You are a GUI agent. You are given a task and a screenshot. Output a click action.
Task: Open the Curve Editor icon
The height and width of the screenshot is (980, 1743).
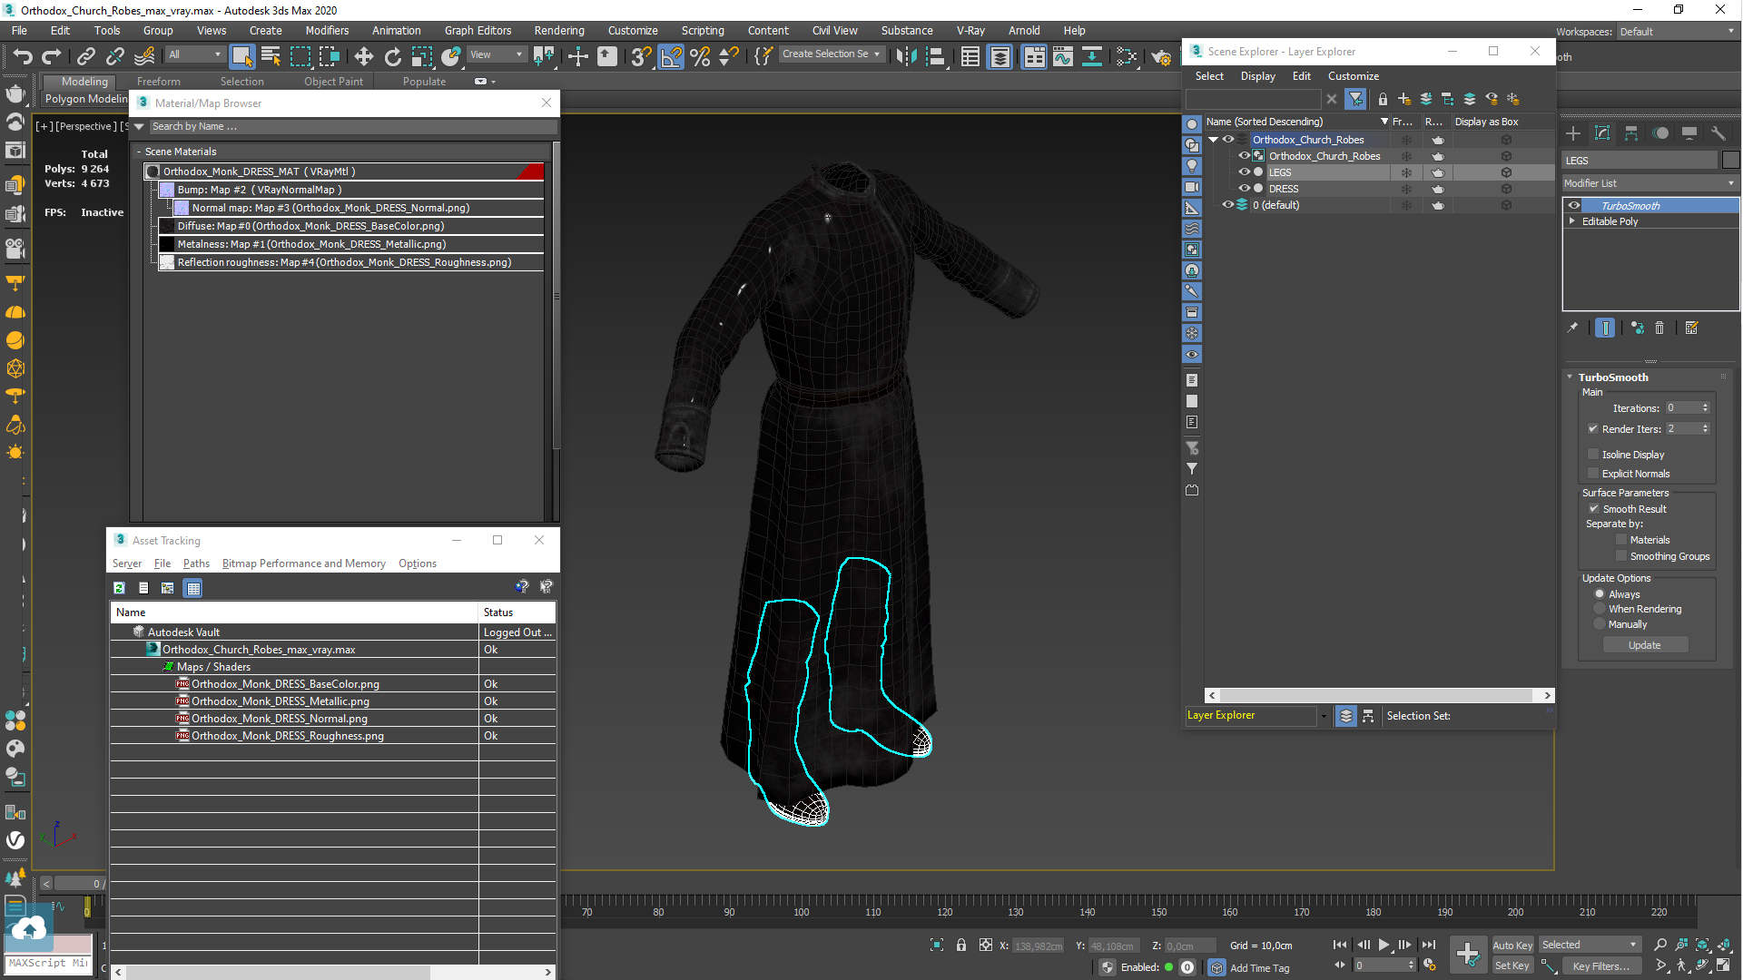click(1063, 57)
